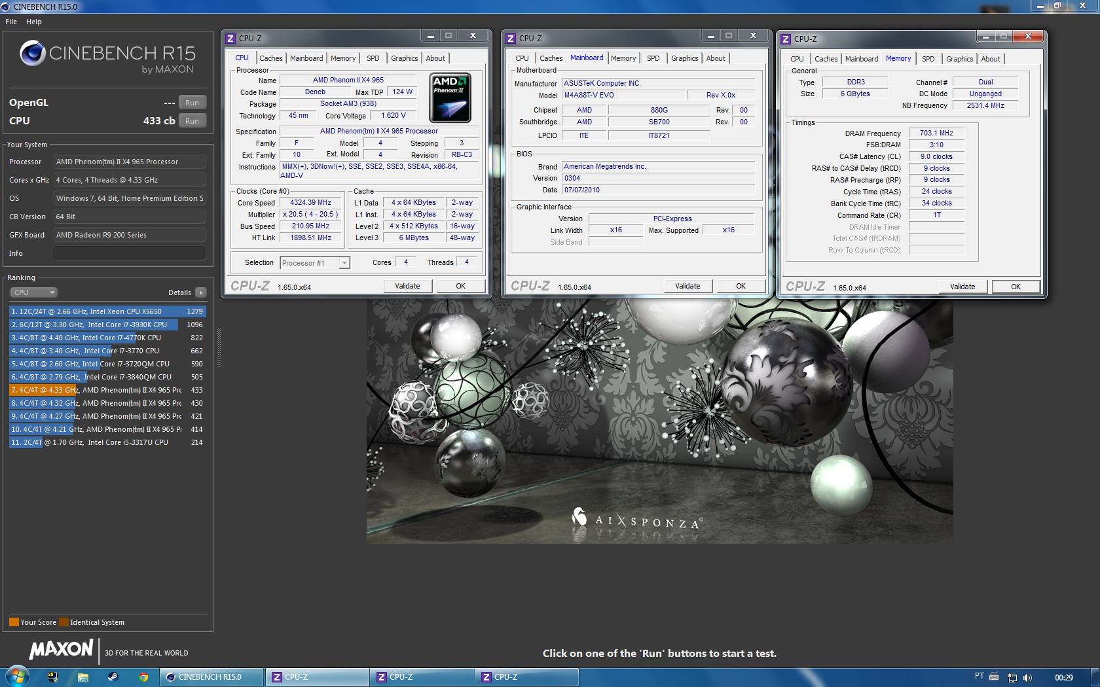Launch Steam from the taskbar
The image size is (1100, 687).
point(113,677)
